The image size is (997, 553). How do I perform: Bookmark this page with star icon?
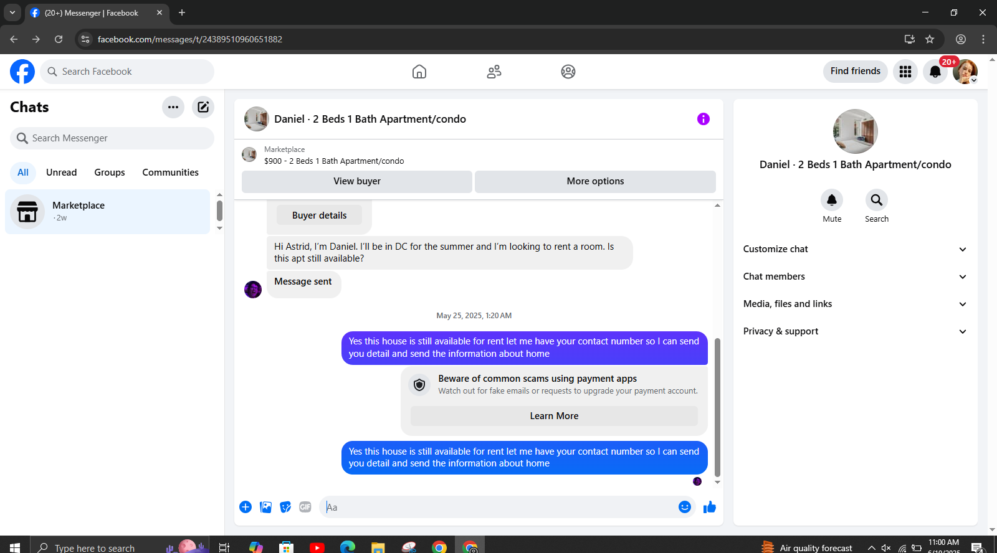[x=930, y=39]
